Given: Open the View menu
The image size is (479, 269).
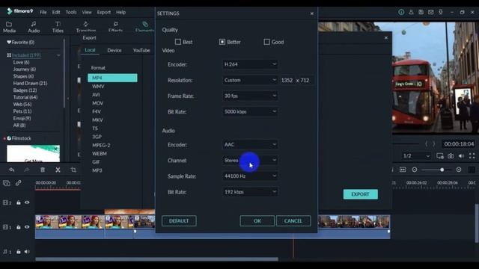Looking at the screenshot, I should click(87, 12).
